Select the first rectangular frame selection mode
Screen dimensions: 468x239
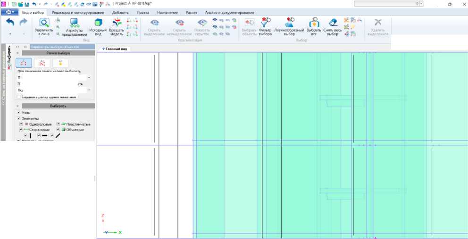tap(24, 63)
